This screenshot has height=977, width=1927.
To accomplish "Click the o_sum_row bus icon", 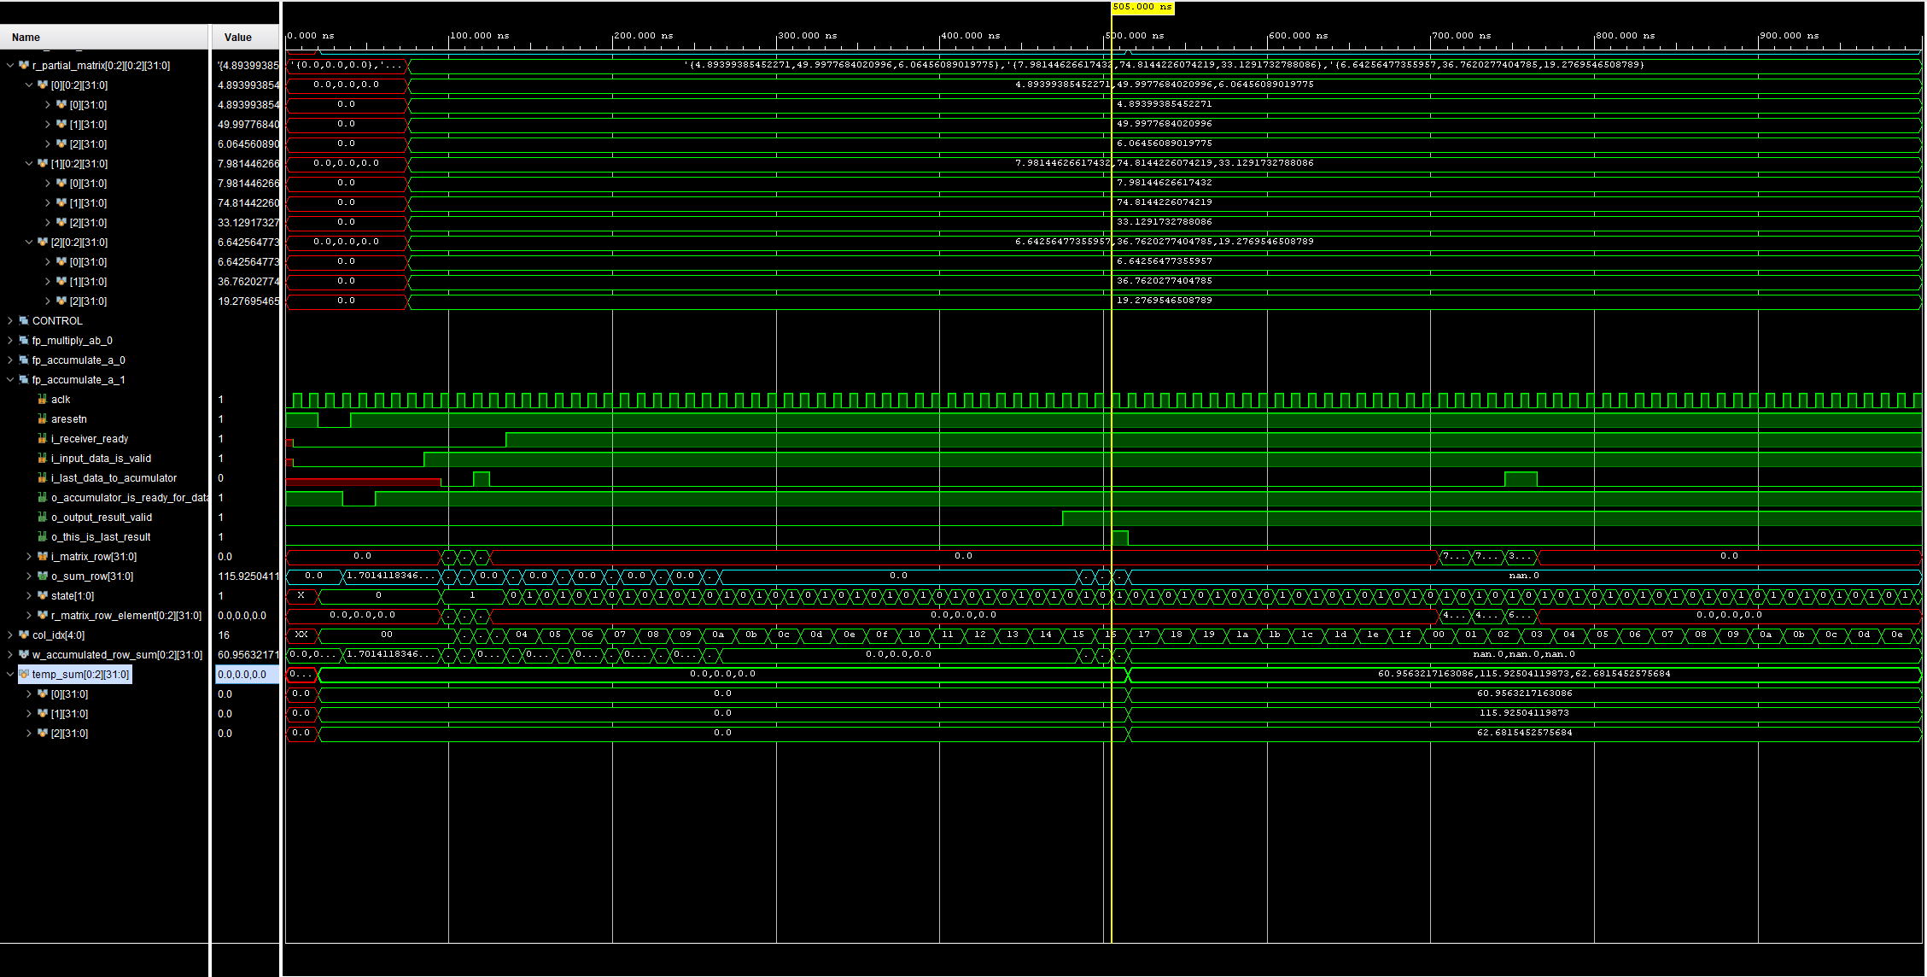I will tap(42, 576).
